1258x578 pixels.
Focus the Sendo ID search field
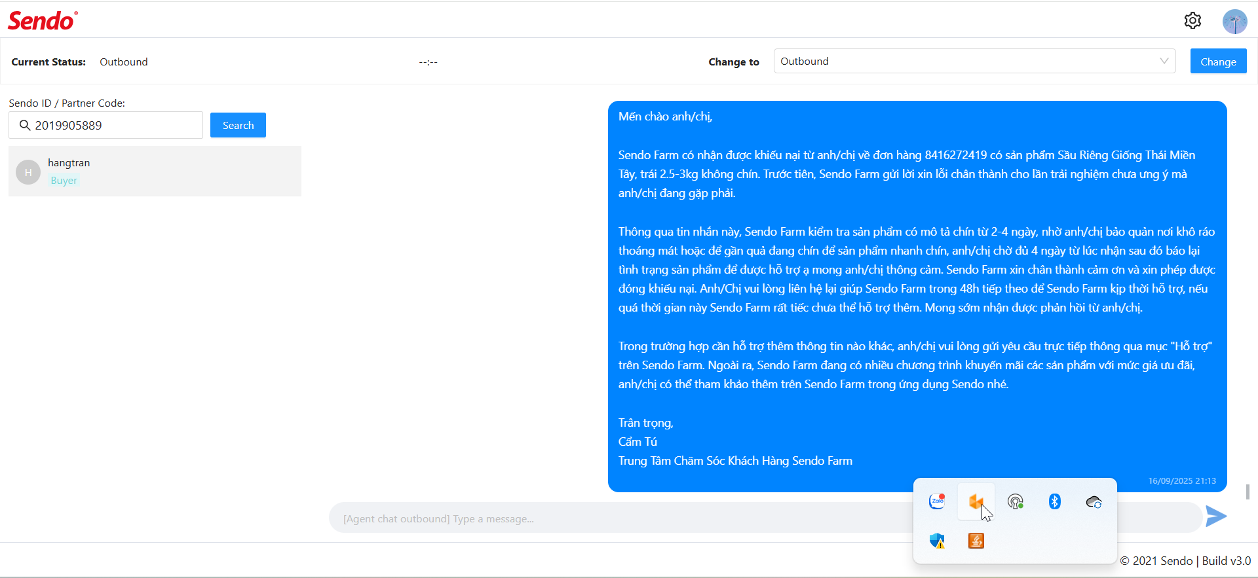105,125
